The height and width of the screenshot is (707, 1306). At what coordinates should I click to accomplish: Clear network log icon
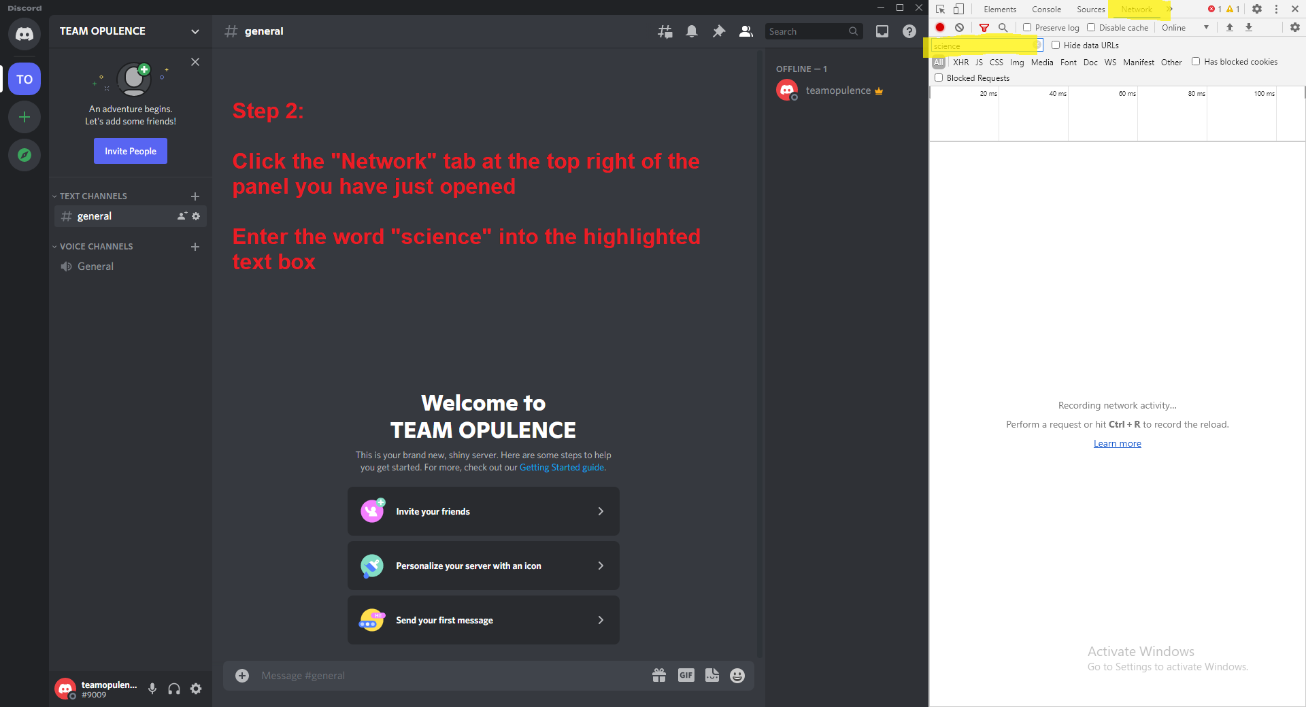959,27
